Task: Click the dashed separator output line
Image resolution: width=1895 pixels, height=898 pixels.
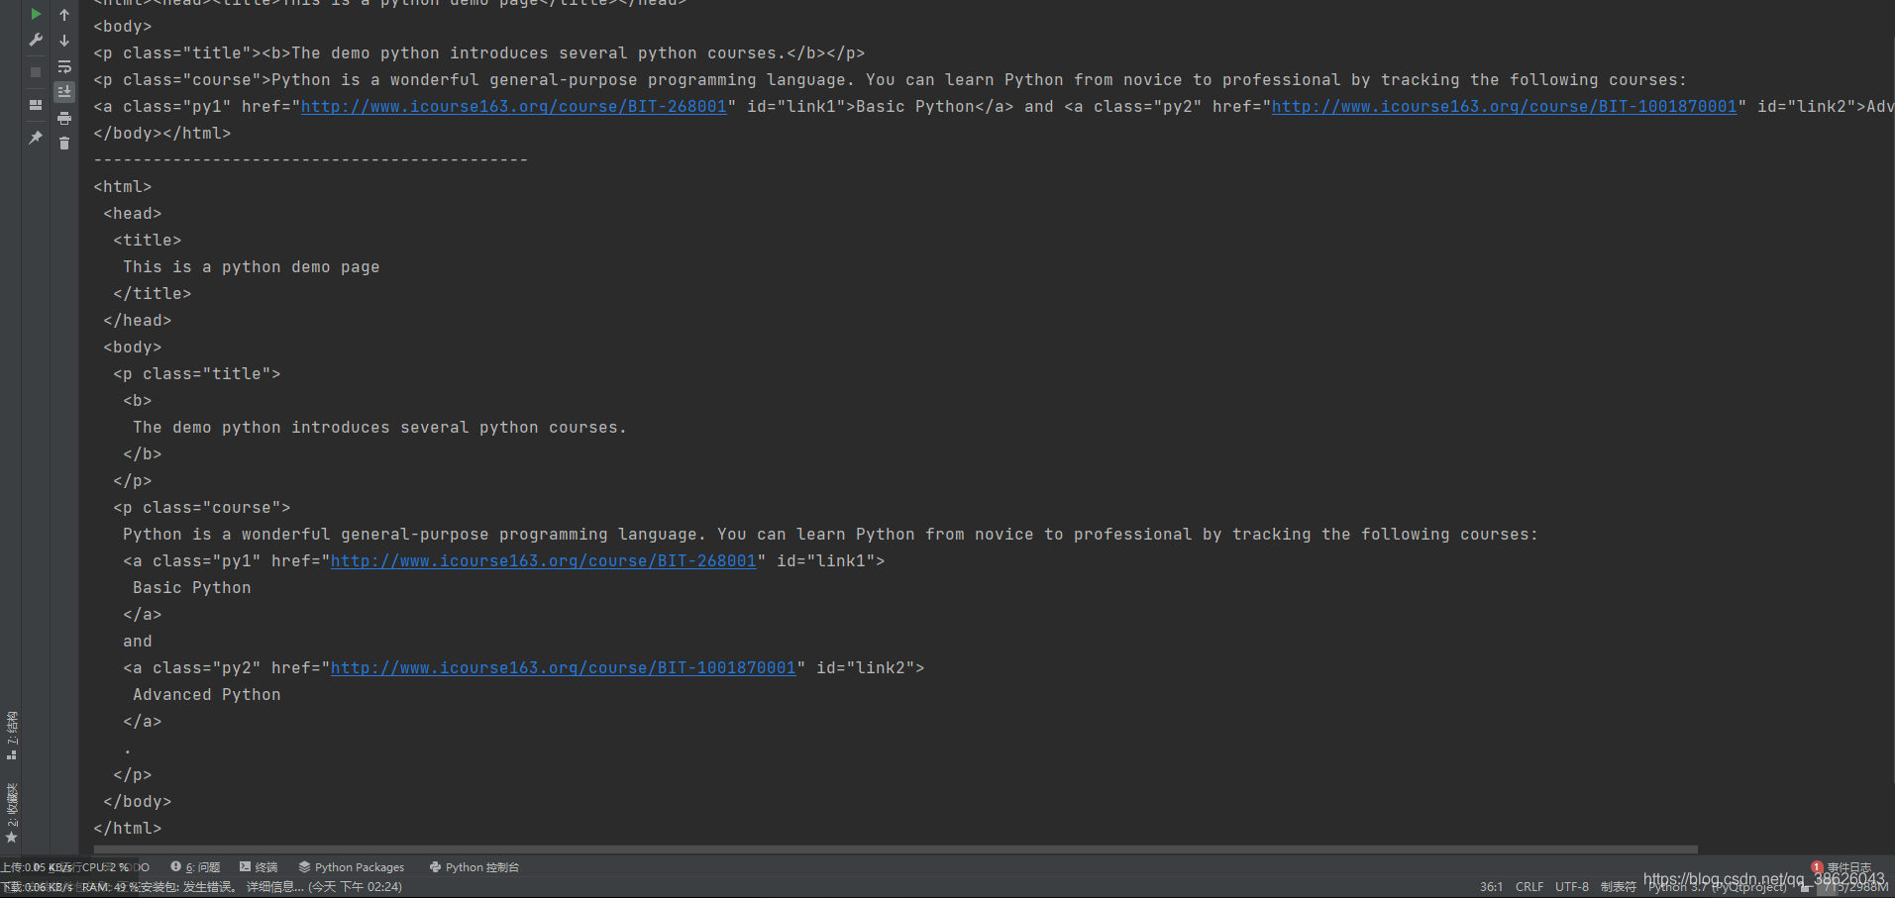Action: tap(311, 160)
